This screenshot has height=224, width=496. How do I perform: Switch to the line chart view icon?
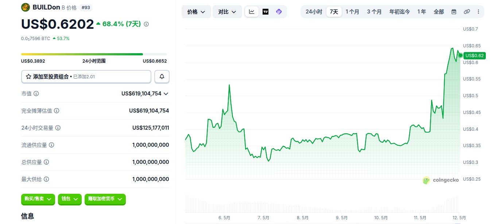[252, 12]
